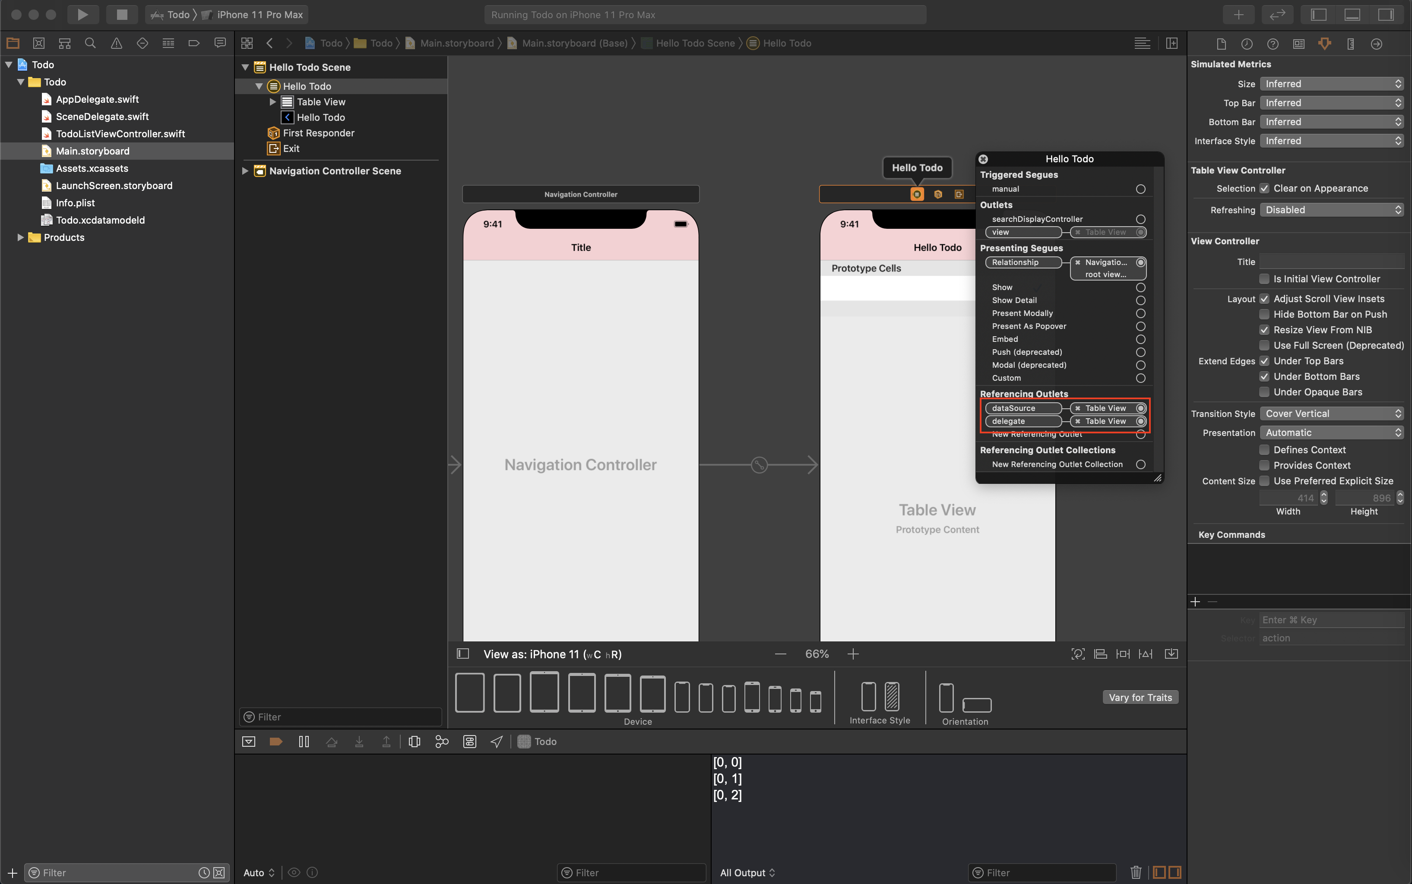The width and height of the screenshot is (1412, 884).
Task: Click the Stop button in toolbar
Action: pos(122,15)
